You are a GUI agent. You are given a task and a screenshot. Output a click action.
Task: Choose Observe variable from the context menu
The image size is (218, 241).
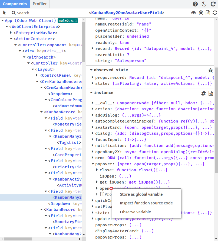[135, 212]
